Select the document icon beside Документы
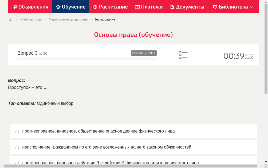Image resolution: width=268 pixels, height=168 pixels. coord(172,7)
